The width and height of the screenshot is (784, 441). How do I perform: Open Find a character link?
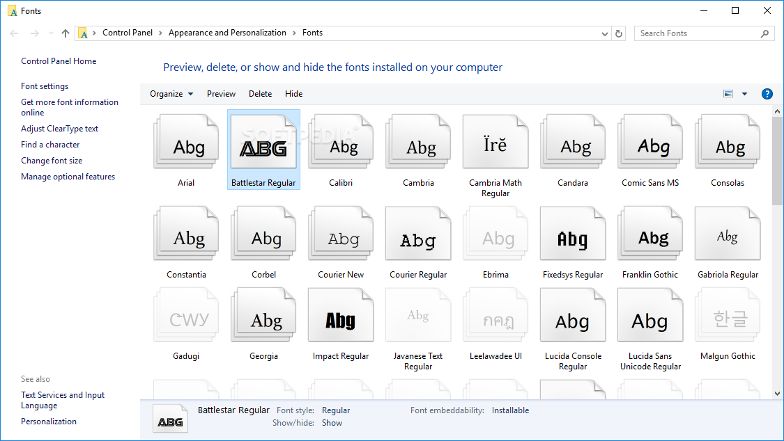point(50,145)
